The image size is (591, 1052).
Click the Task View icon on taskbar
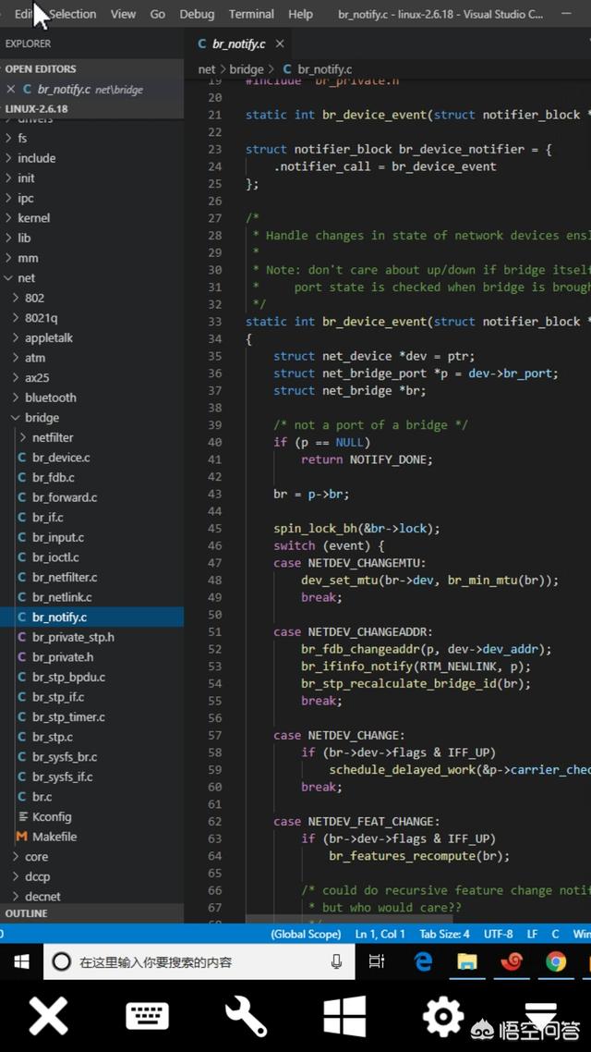[377, 962]
